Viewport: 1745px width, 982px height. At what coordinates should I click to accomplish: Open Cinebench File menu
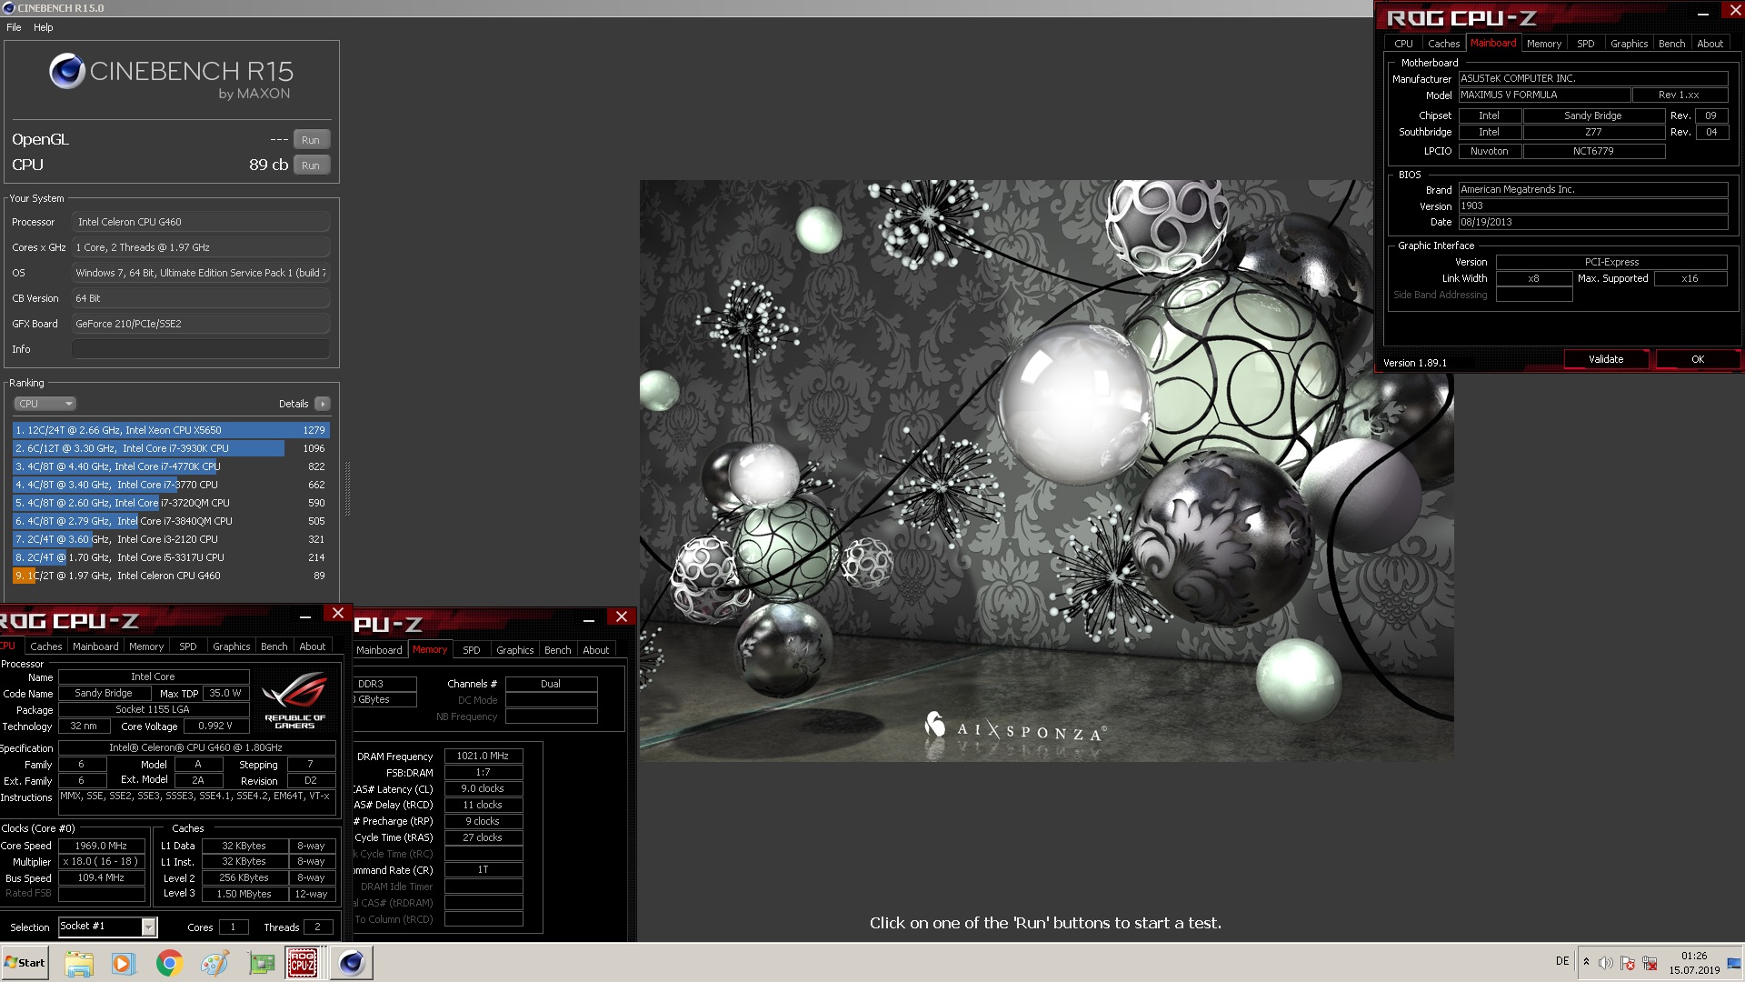click(x=14, y=27)
